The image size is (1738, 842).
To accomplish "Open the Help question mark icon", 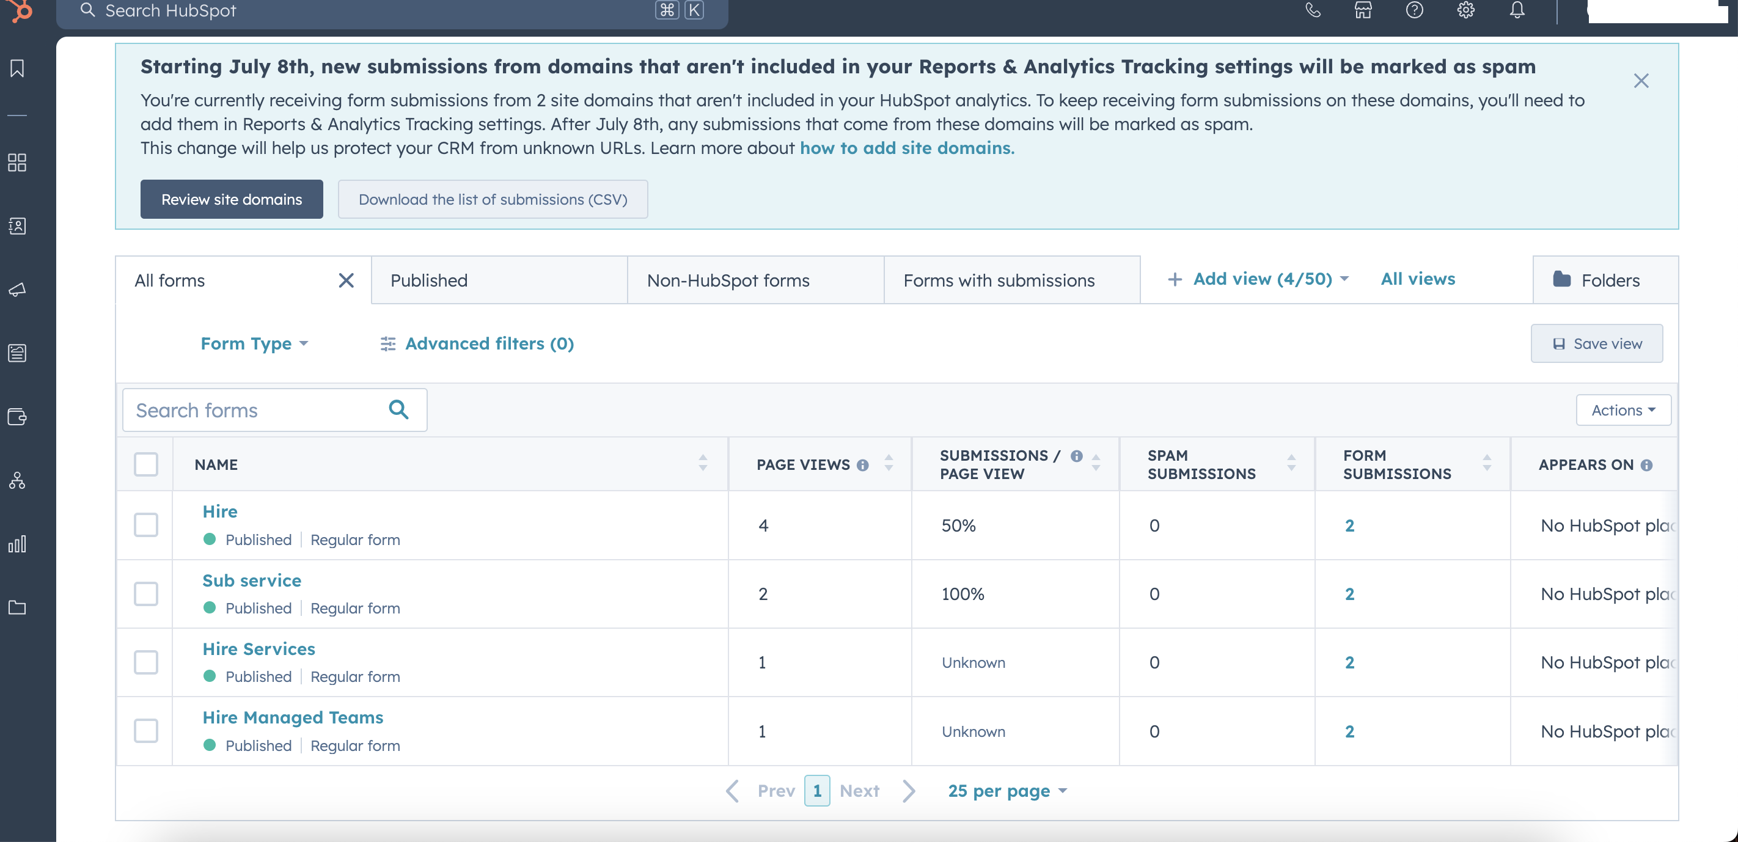I will point(1414,10).
